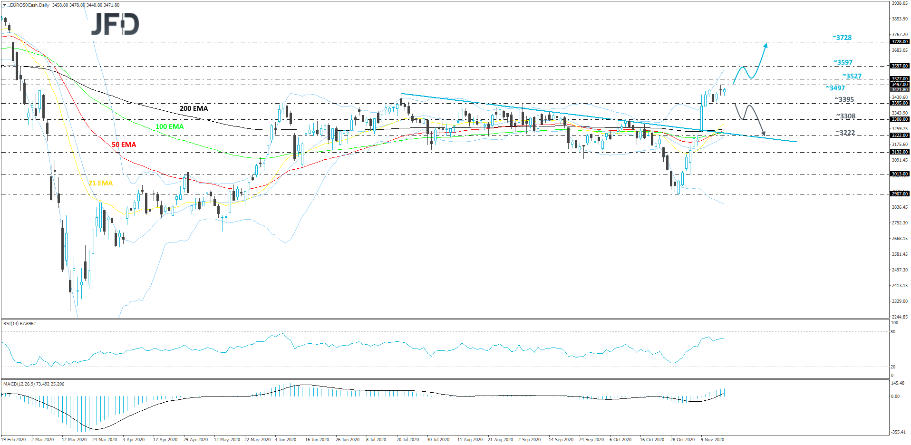
Task: Click the 14 Sep 2020 date label
Action: 561,440
